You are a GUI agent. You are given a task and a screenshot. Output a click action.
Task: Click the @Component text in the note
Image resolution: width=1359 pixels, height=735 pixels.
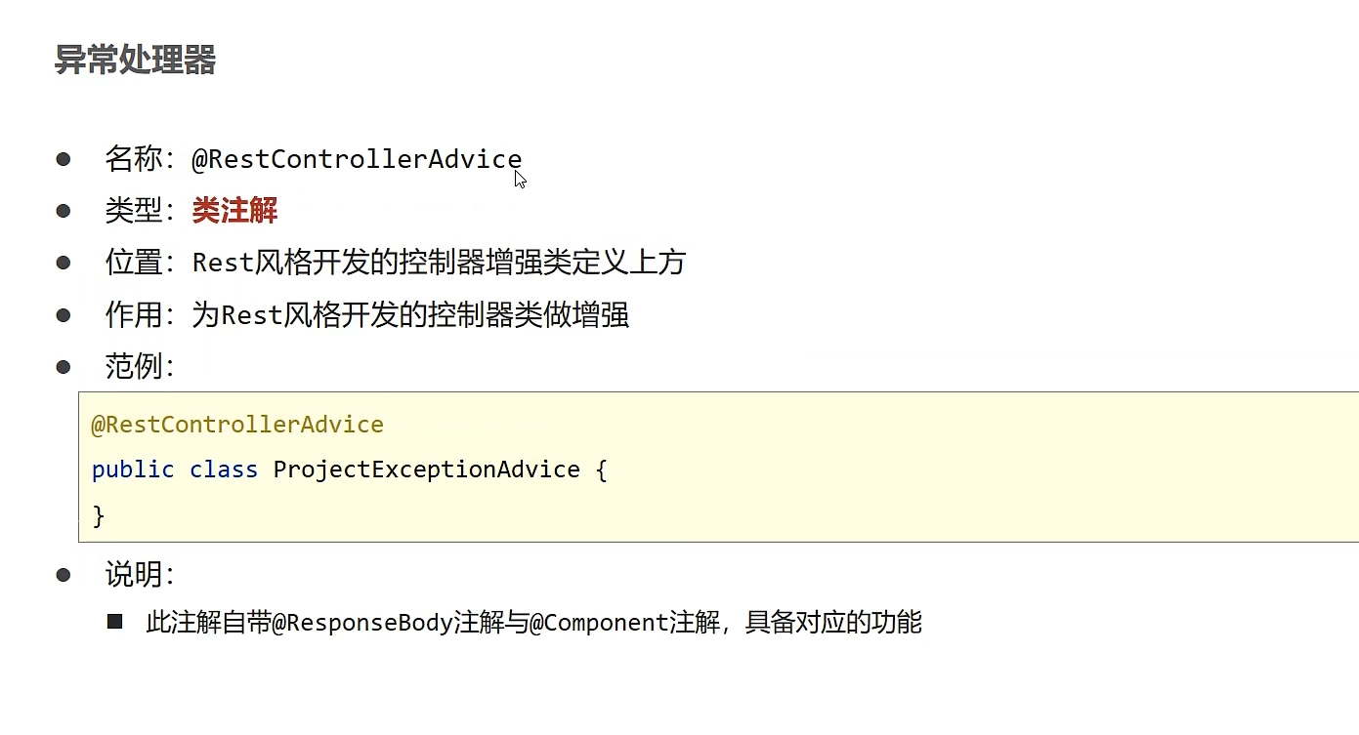click(x=600, y=623)
